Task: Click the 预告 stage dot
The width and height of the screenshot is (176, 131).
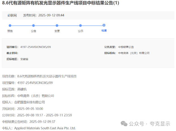Action: tap(10, 26)
